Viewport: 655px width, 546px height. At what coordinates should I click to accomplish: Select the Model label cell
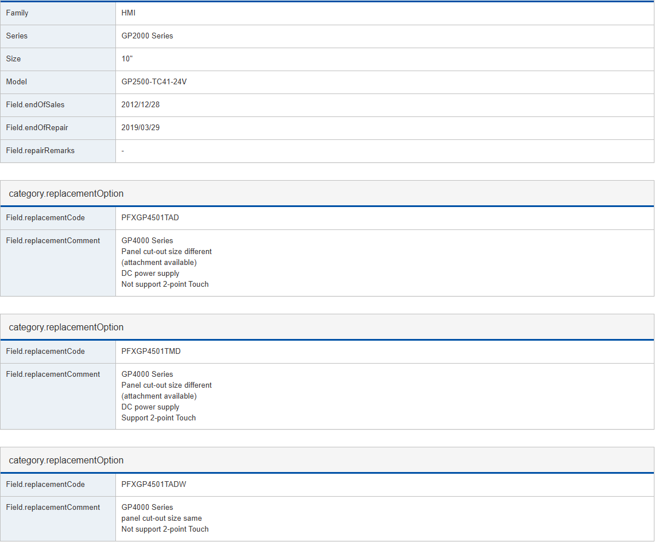pyautogui.click(x=58, y=82)
